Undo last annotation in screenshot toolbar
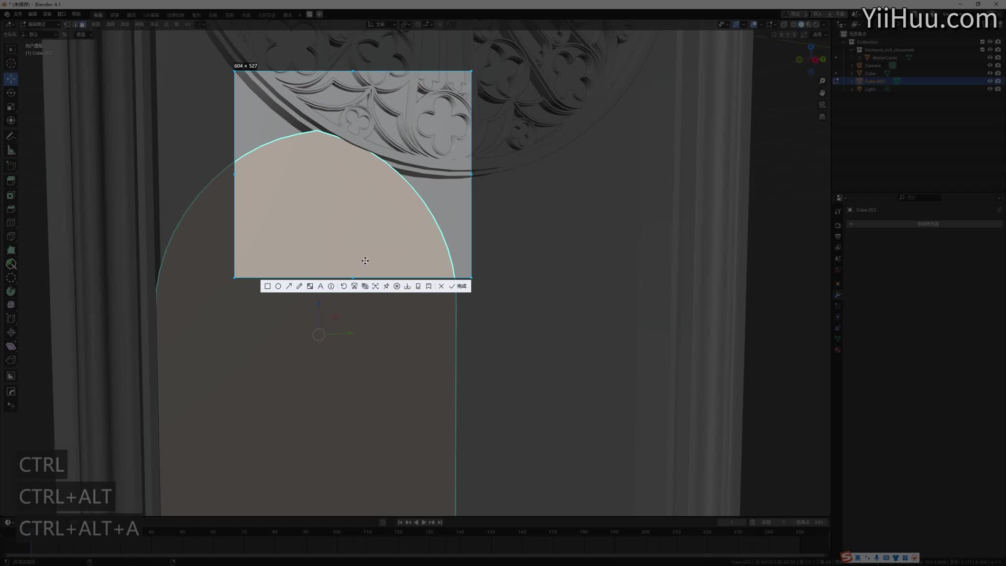Viewport: 1006px width, 566px height. [344, 286]
